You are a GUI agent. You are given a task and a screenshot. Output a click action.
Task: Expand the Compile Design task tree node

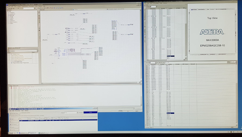[x=10, y=54]
